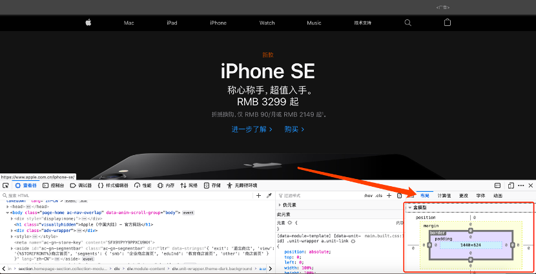This screenshot has width=536, height=274.
Task: Expand the head element node
Action: (x=8, y=207)
